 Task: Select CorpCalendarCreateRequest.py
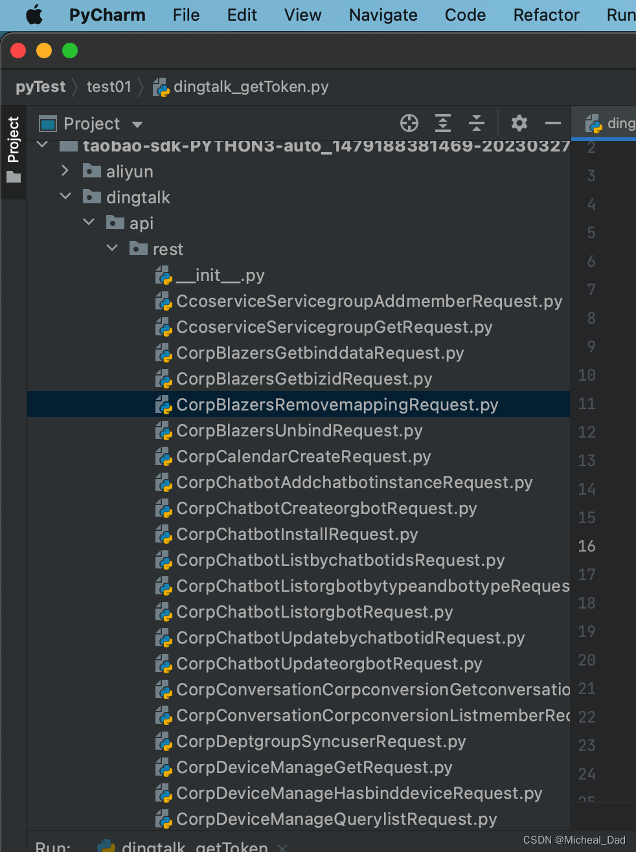click(x=304, y=456)
